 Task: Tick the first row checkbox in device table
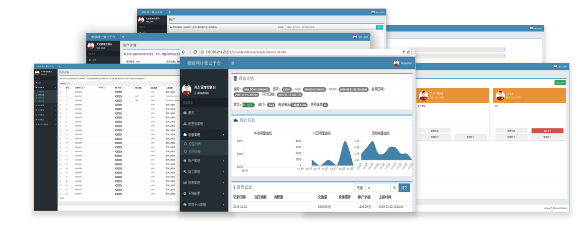pyautogui.click(x=61, y=92)
